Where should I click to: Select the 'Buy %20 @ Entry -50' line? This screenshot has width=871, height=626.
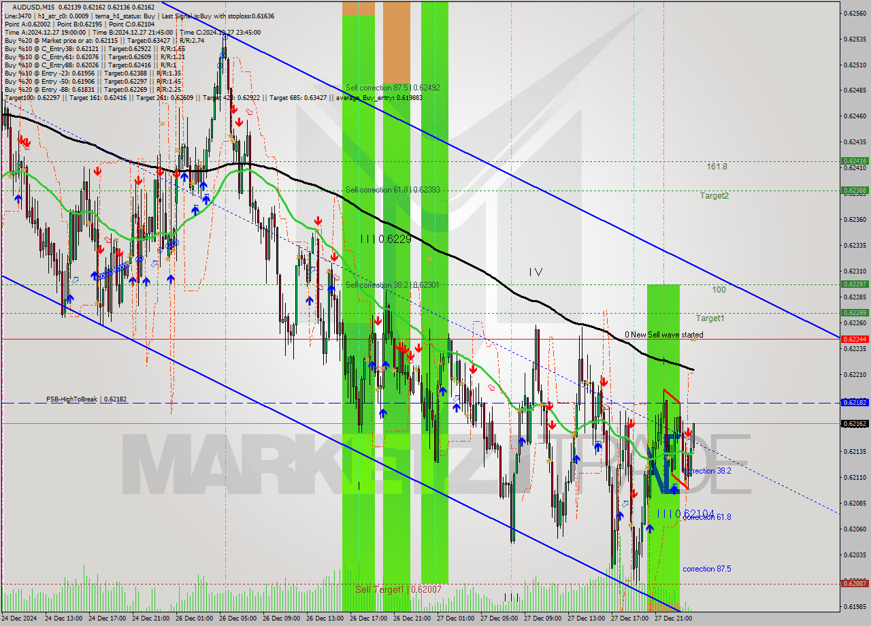click(x=93, y=82)
